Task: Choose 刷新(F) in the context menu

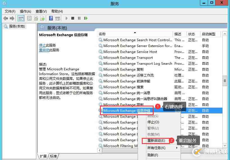Action: pyautogui.click(x=153, y=155)
